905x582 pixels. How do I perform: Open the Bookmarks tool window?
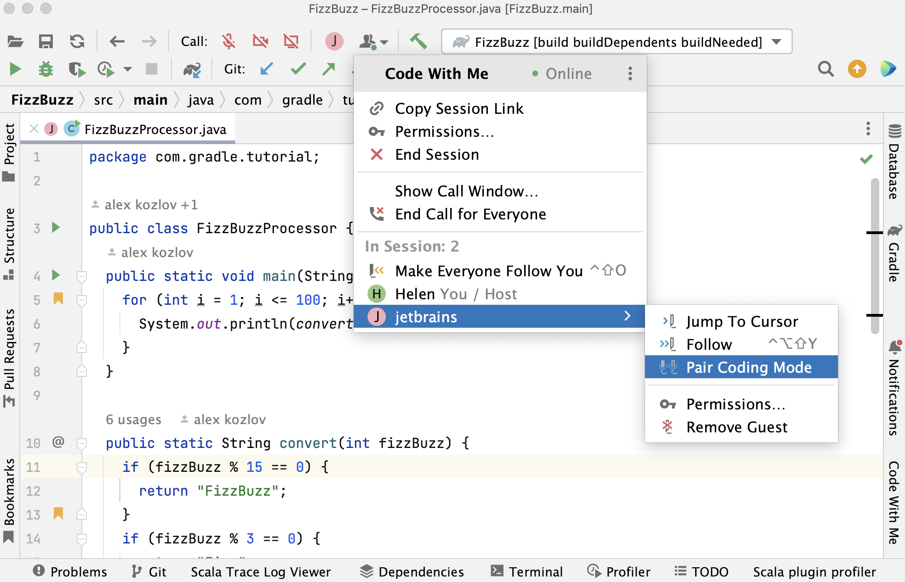pos(9,500)
